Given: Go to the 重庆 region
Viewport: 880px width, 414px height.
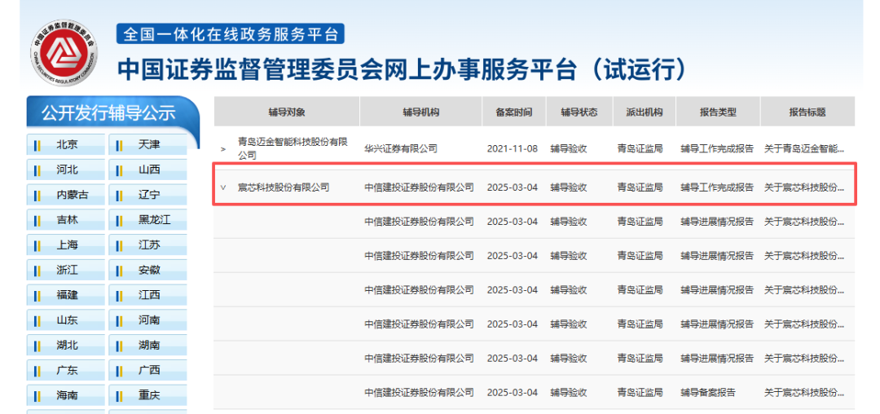Looking at the screenshot, I should (x=147, y=395).
